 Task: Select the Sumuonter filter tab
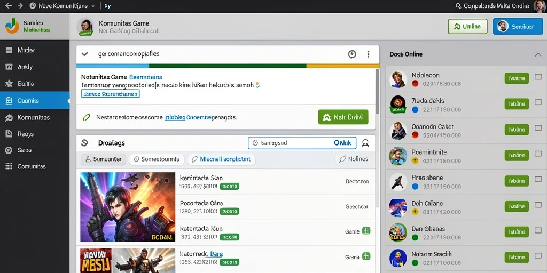coord(103,159)
